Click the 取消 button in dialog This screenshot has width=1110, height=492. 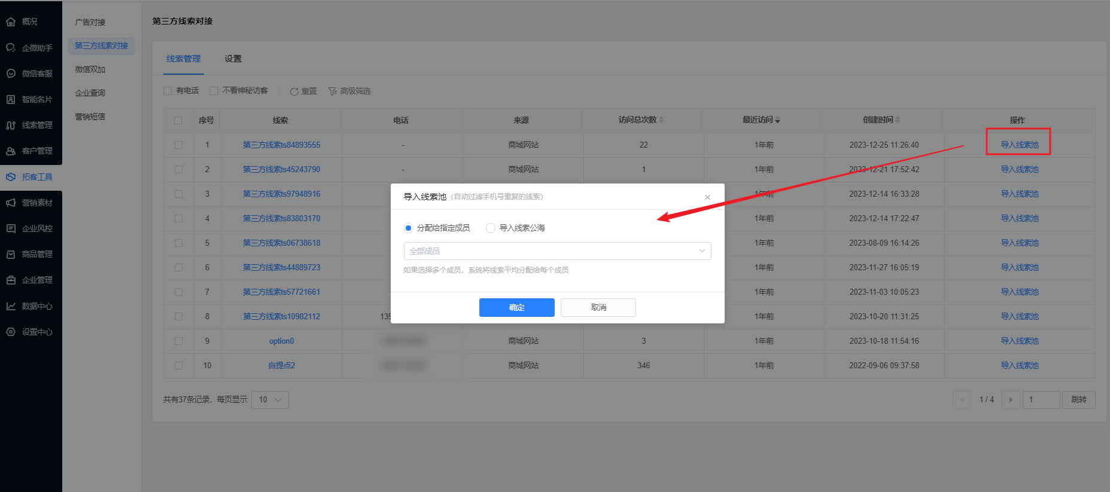click(x=598, y=307)
